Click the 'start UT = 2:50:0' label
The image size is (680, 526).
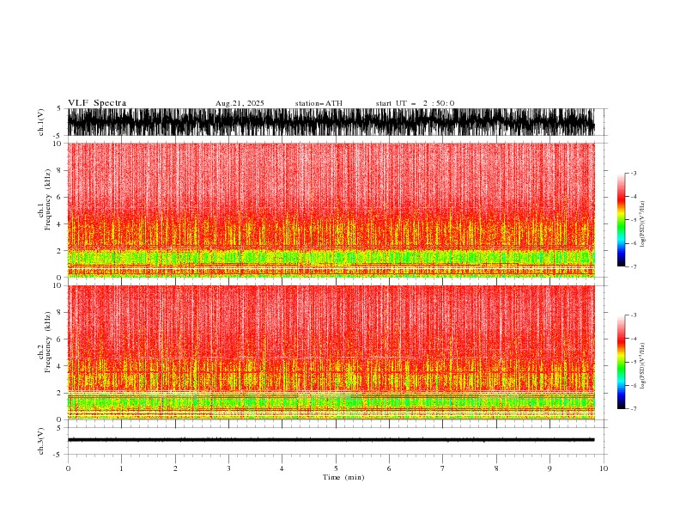(415, 103)
